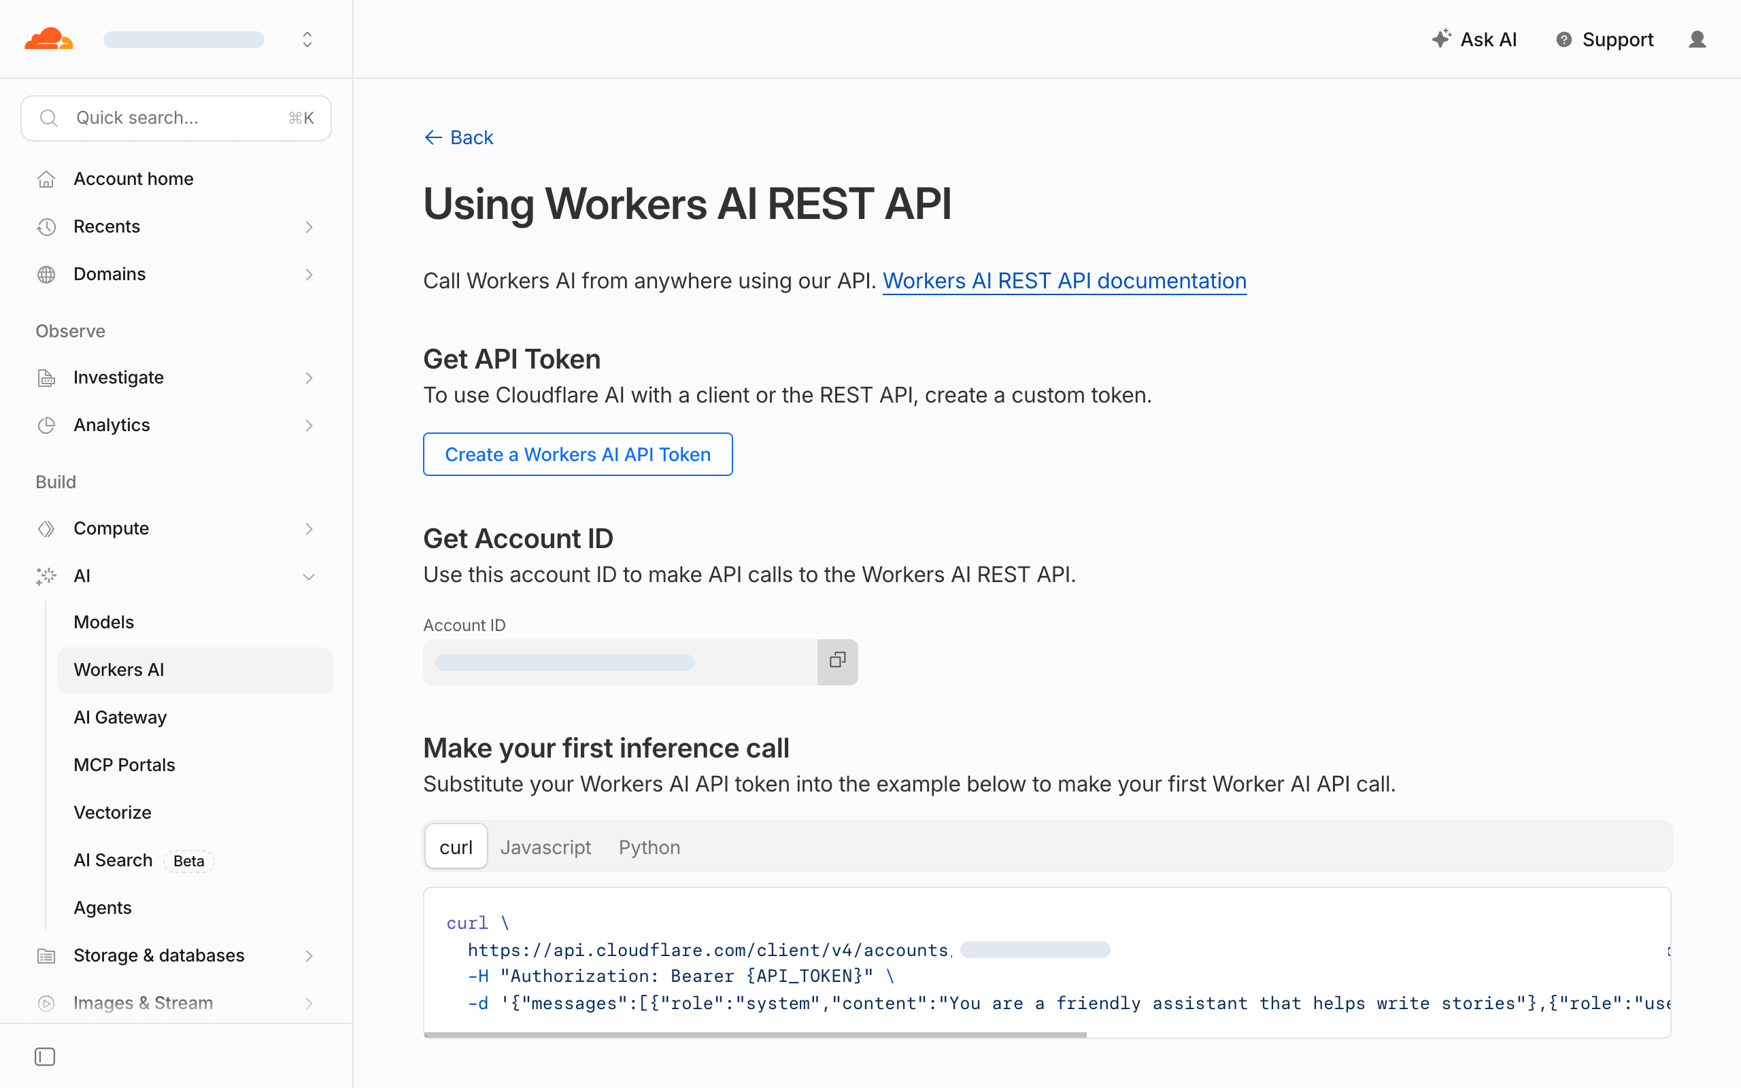
Task: Click the Domains globe icon
Action: point(47,274)
